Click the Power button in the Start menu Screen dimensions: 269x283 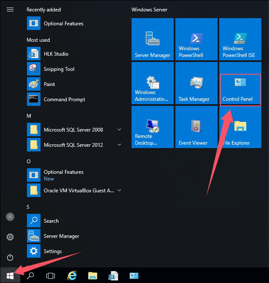(10, 257)
